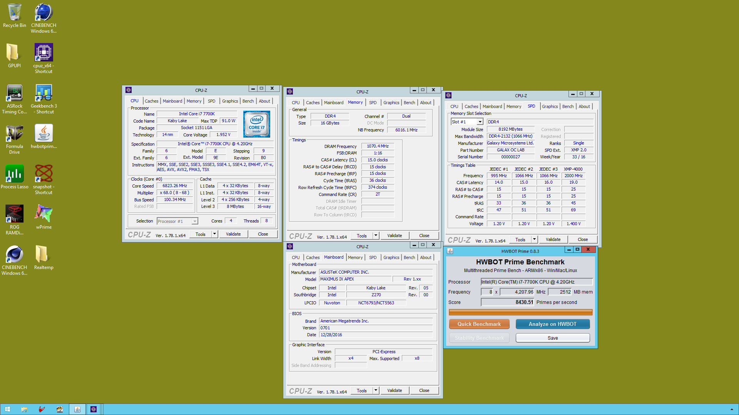Open Tools dropdown arrow in Memory window
739x415 pixels.
click(x=376, y=236)
